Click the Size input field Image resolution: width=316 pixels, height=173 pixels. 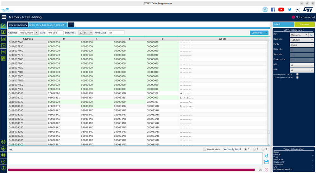[55, 33]
